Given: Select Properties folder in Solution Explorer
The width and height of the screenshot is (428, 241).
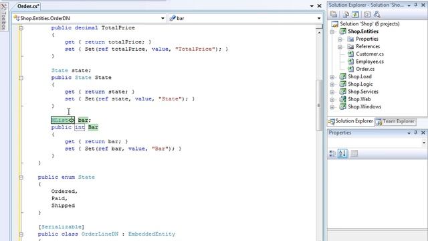Looking at the screenshot, I should click(367, 39).
